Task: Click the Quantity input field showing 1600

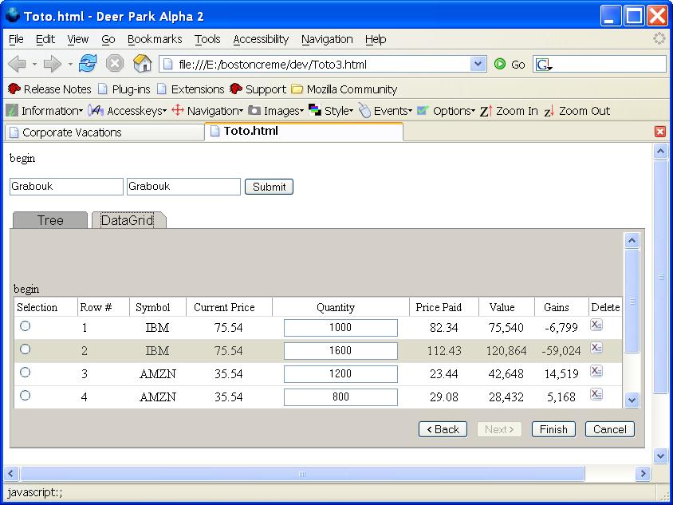Action: click(340, 349)
